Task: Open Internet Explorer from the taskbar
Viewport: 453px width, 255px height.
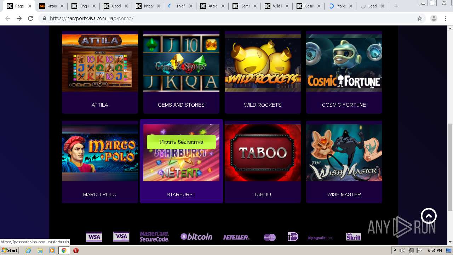Action: [28, 250]
